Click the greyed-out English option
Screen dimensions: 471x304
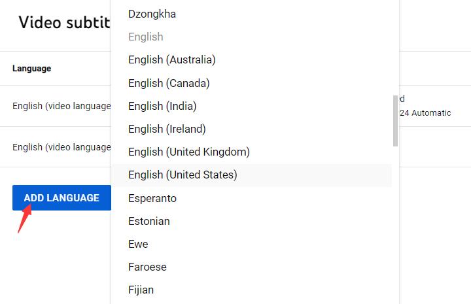pos(146,37)
